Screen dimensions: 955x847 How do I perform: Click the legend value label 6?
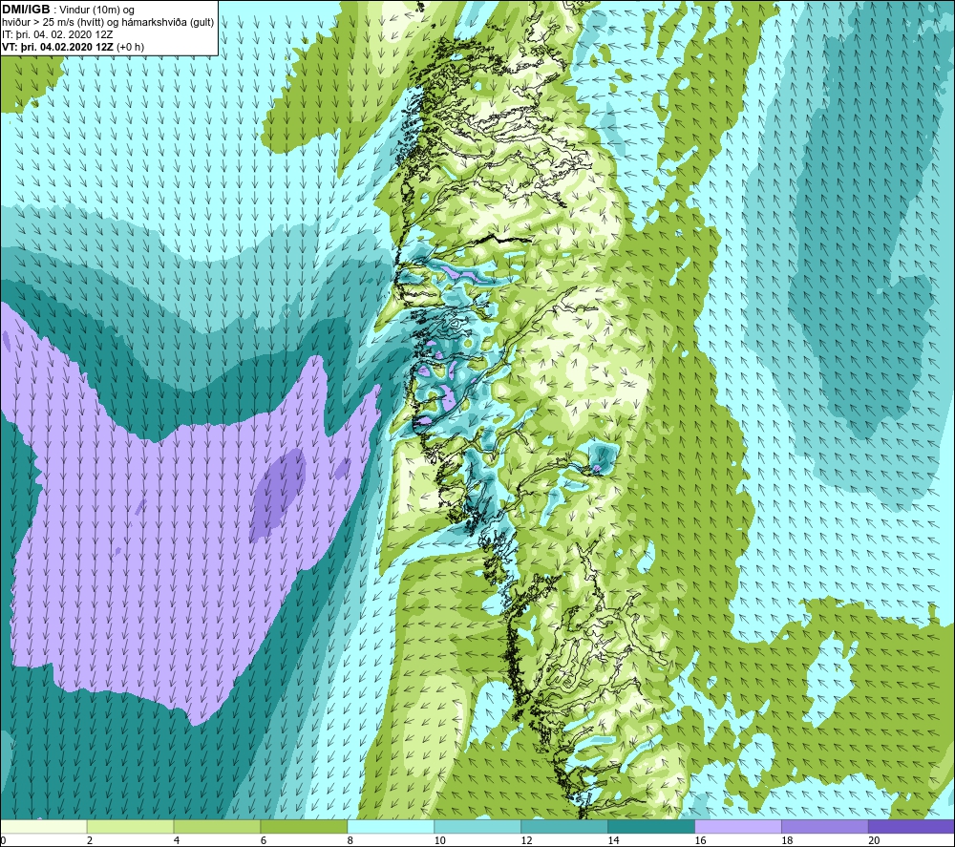pyautogui.click(x=264, y=840)
